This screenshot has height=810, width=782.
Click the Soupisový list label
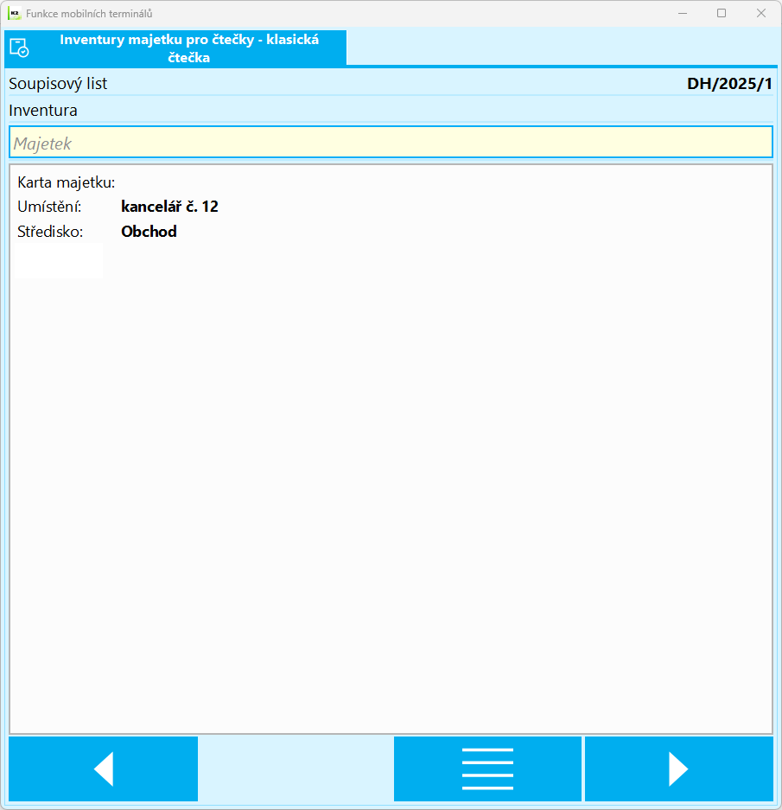[x=58, y=84]
